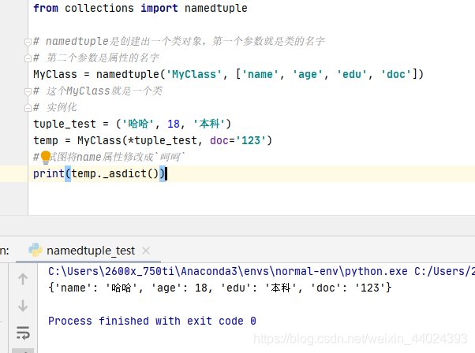Click the dictionary output line in console

click(x=220, y=288)
